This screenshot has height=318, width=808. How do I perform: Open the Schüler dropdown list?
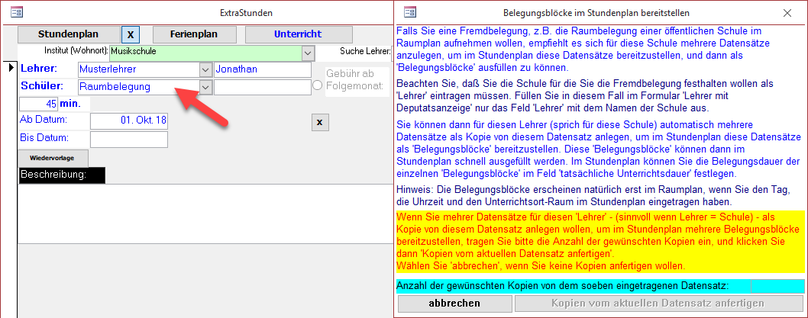(x=205, y=86)
